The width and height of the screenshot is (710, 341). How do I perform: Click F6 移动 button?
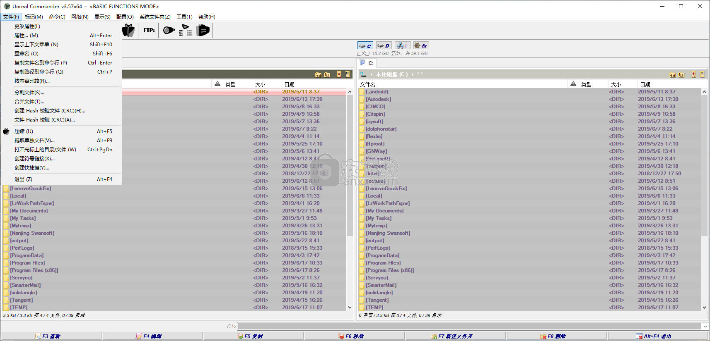[x=355, y=336]
